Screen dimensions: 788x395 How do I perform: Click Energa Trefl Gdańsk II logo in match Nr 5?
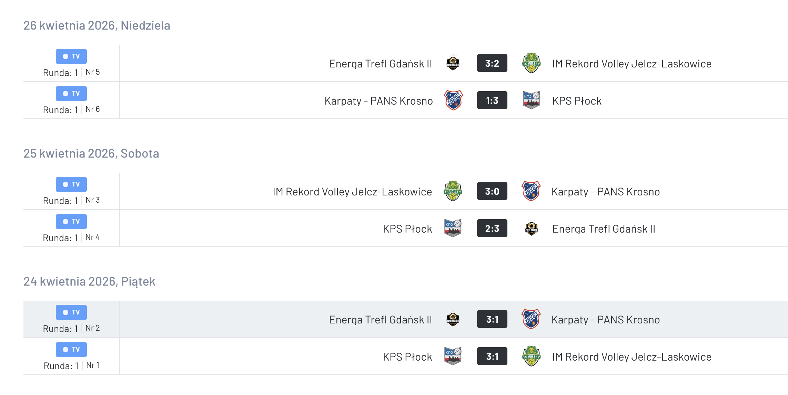pos(453,63)
